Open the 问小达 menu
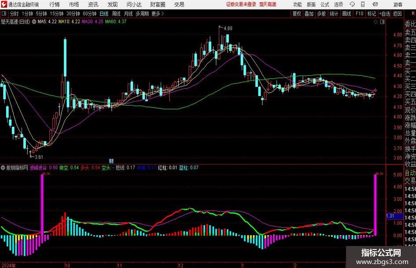This screenshot has width=416, height=268. click(134, 4)
